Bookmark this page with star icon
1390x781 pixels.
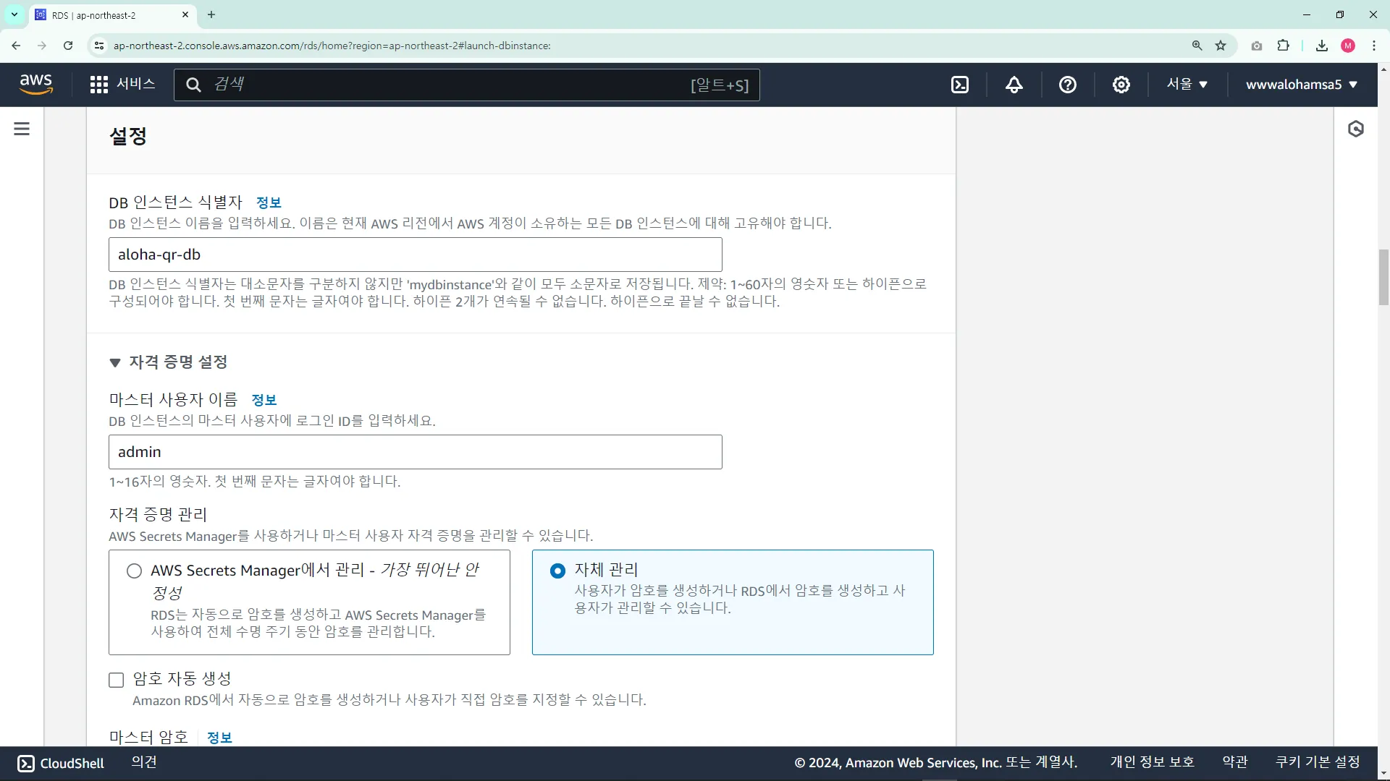click(1221, 46)
